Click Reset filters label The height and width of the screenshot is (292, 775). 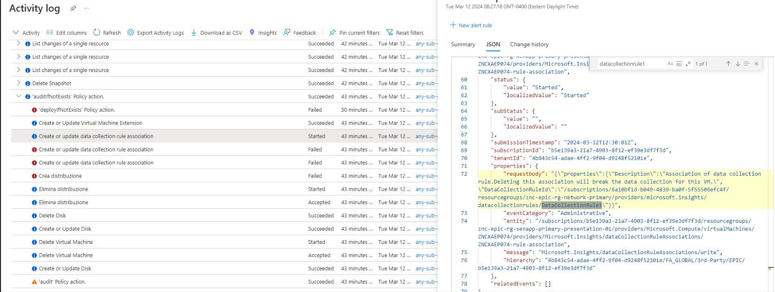(409, 33)
